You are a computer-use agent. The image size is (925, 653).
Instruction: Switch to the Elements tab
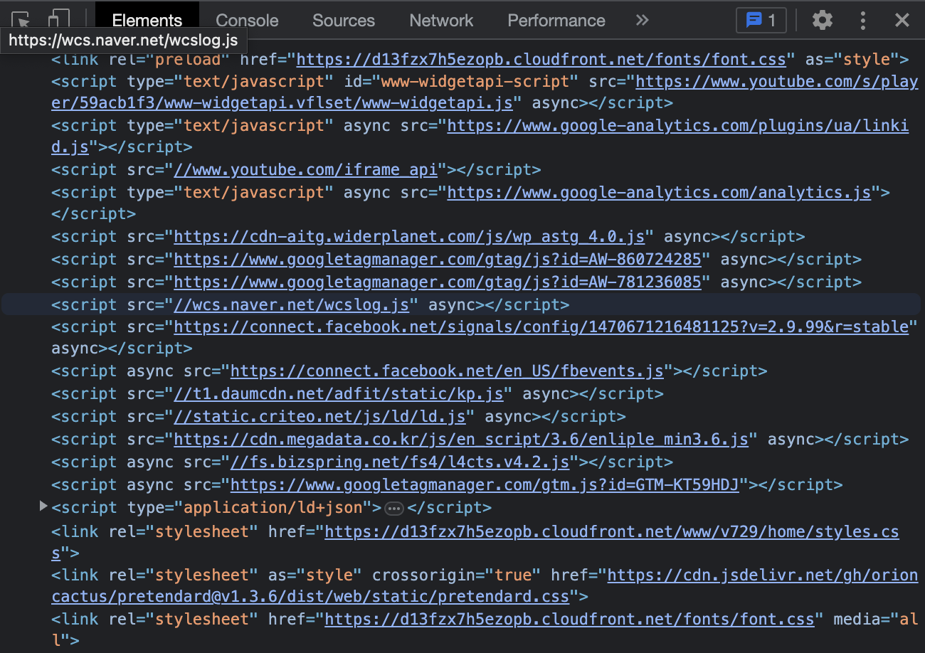[x=147, y=21]
